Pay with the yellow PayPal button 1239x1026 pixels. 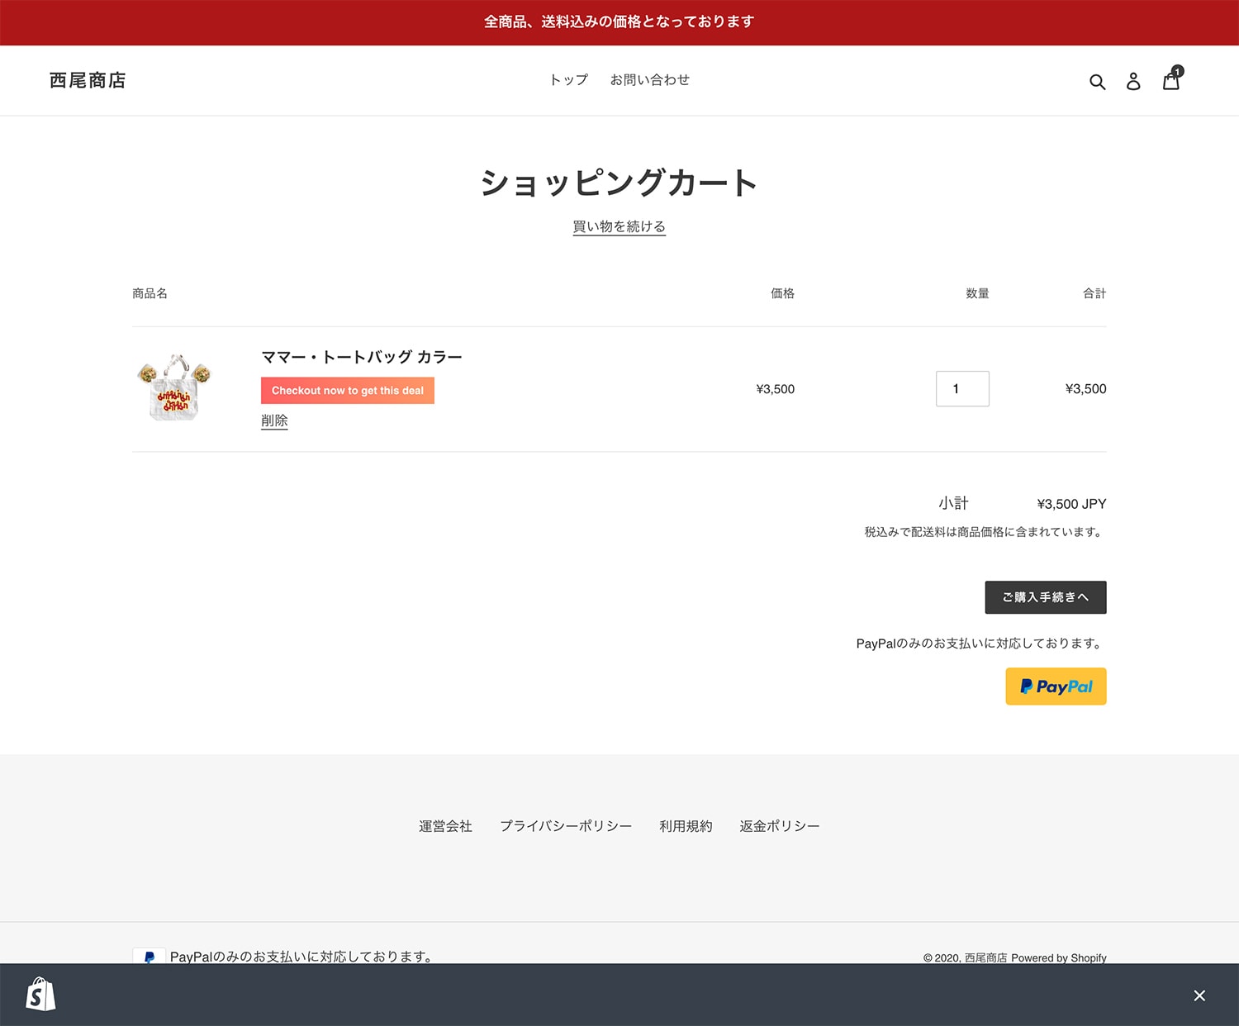pyautogui.click(x=1056, y=686)
